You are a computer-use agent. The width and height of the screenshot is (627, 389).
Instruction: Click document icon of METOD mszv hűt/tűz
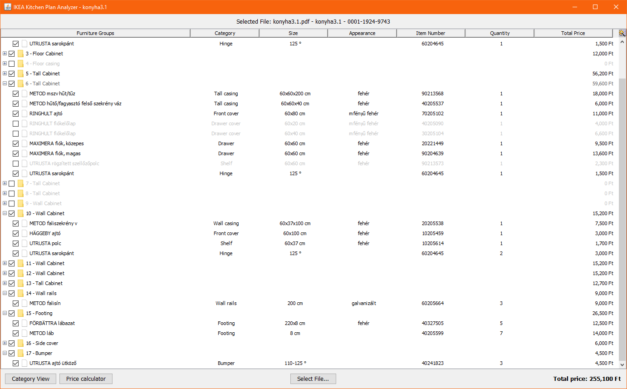tap(24, 94)
